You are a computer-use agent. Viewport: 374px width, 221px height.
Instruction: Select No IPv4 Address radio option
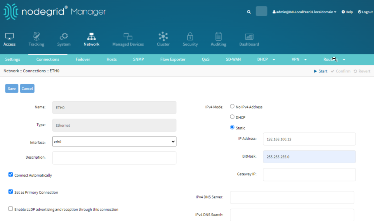pyautogui.click(x=232, y=107)
